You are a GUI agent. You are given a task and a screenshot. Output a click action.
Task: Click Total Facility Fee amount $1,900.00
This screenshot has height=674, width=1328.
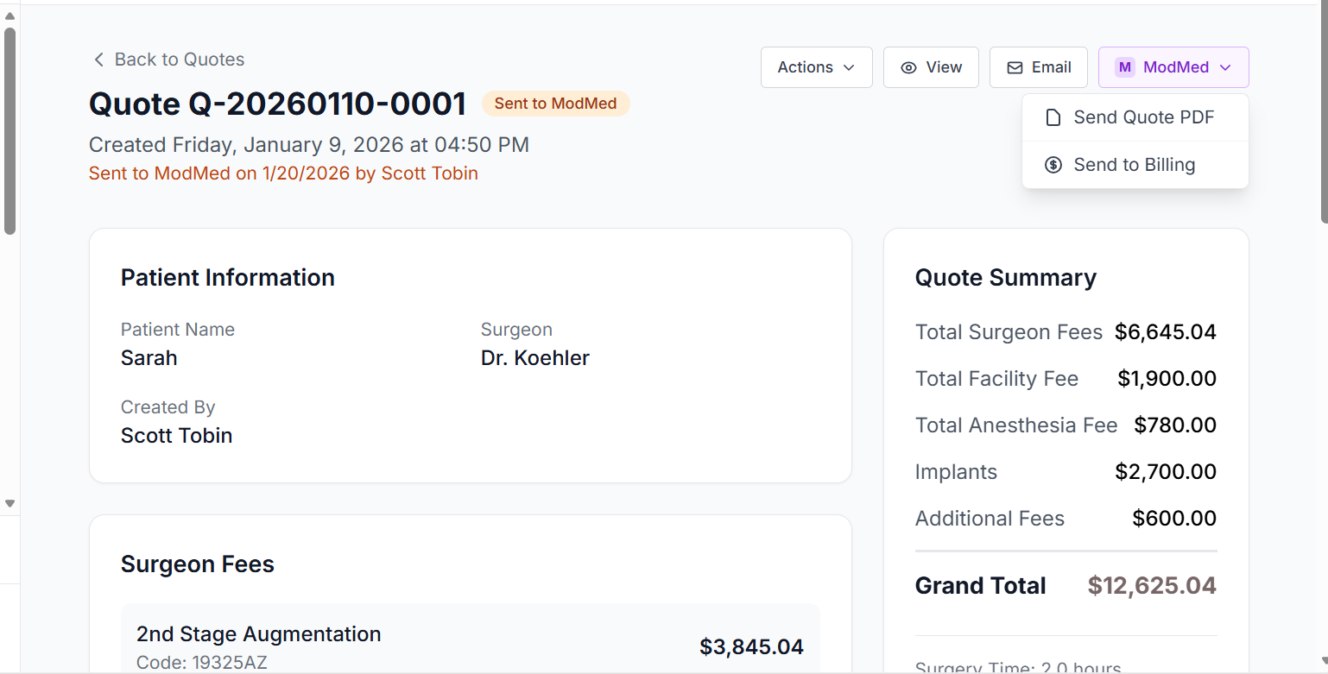click(x=1167, y=379)
